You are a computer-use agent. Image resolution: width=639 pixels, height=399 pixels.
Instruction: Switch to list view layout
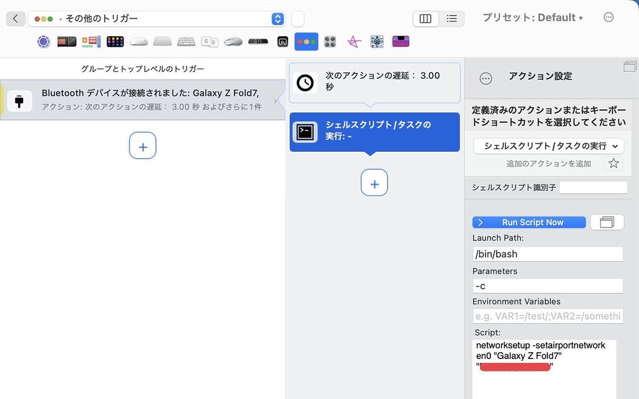tap(452, 19)
